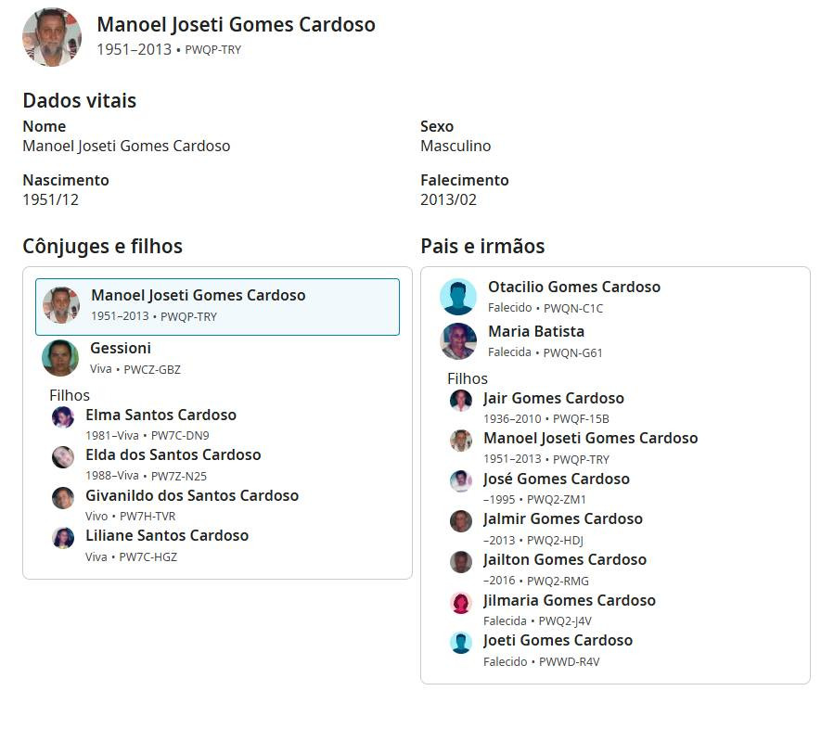Open Jailton Gomes Cardoso's person page
The image size is (834, 729).
coord(564,559)
